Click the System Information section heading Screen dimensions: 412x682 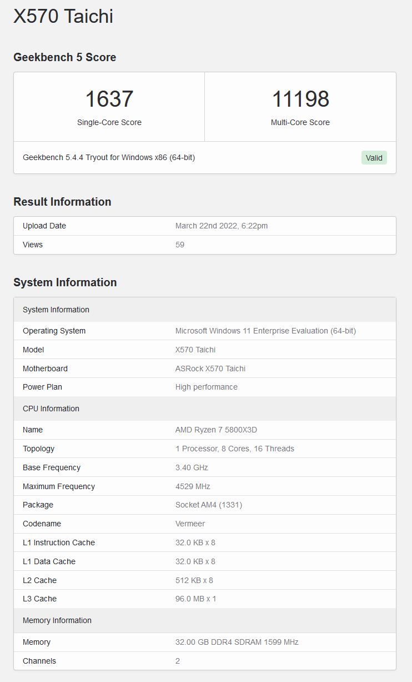coord(65,282)
